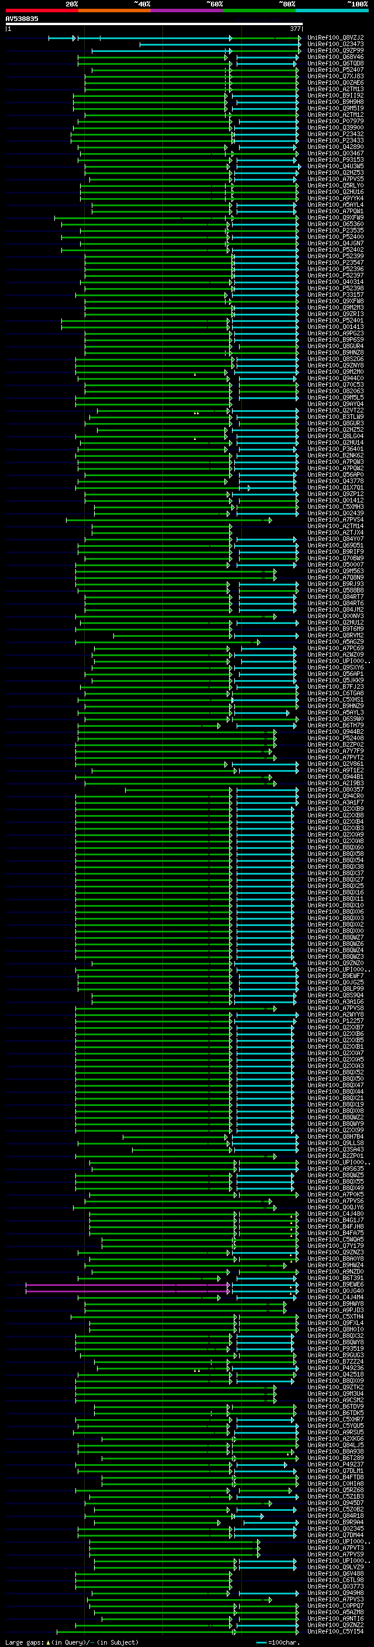The image size is (374, 1647).
Task: Click label UniRef100_Q9ZTK2
Action: click(335, 1388)
